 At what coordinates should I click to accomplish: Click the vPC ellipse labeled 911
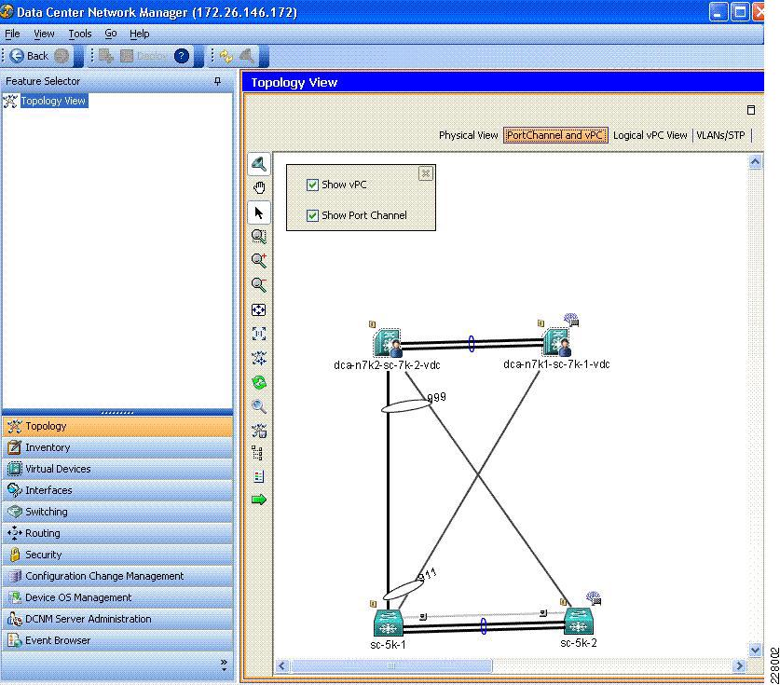tap(404, 590)
